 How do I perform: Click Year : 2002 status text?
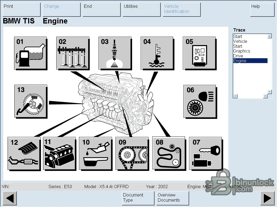click(157, 187)
